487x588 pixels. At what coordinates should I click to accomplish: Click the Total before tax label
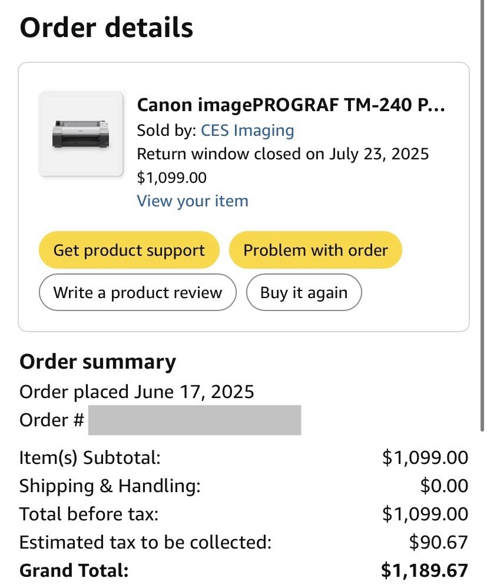click(x=89, y=514)
